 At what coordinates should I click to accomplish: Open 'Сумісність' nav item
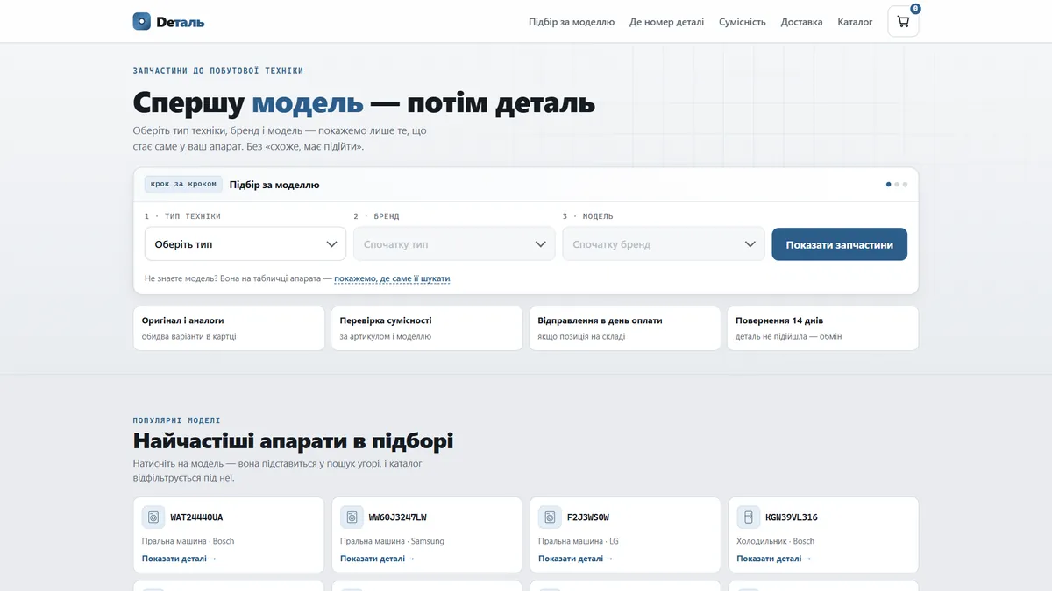[x=743, y=22]
